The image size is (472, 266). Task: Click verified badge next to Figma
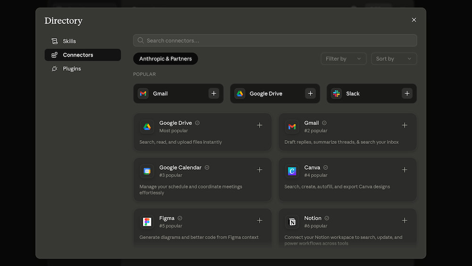tap(180, 218)
